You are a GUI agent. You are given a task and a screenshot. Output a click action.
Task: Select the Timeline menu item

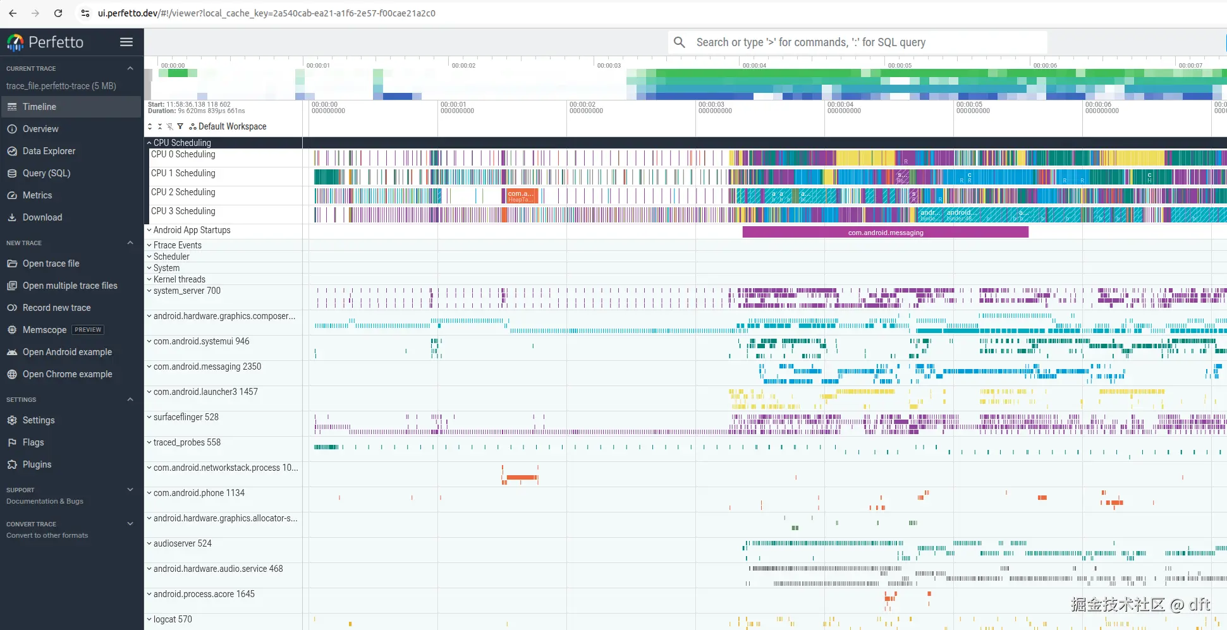point(71,107)
